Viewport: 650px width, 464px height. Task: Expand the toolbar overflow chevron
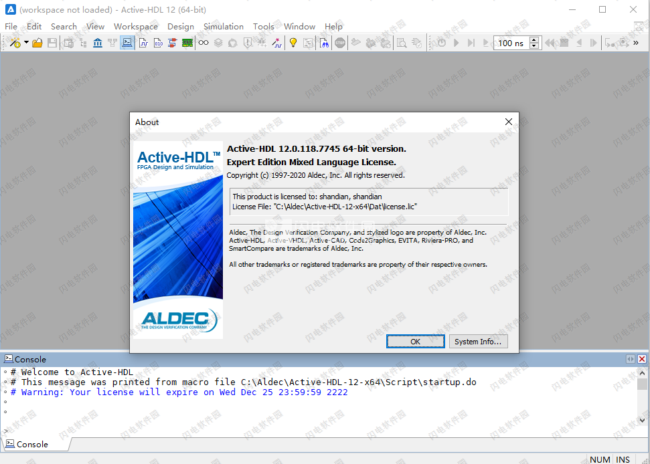point(636,43)
